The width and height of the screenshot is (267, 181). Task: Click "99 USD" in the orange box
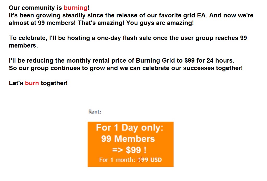click(x=151, y=160)
